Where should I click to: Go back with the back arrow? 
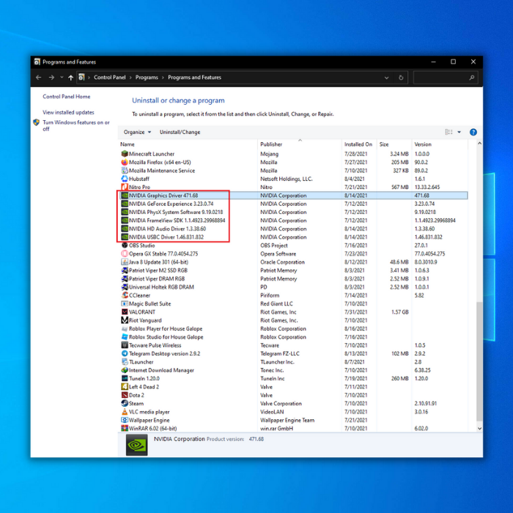[39, 78]
